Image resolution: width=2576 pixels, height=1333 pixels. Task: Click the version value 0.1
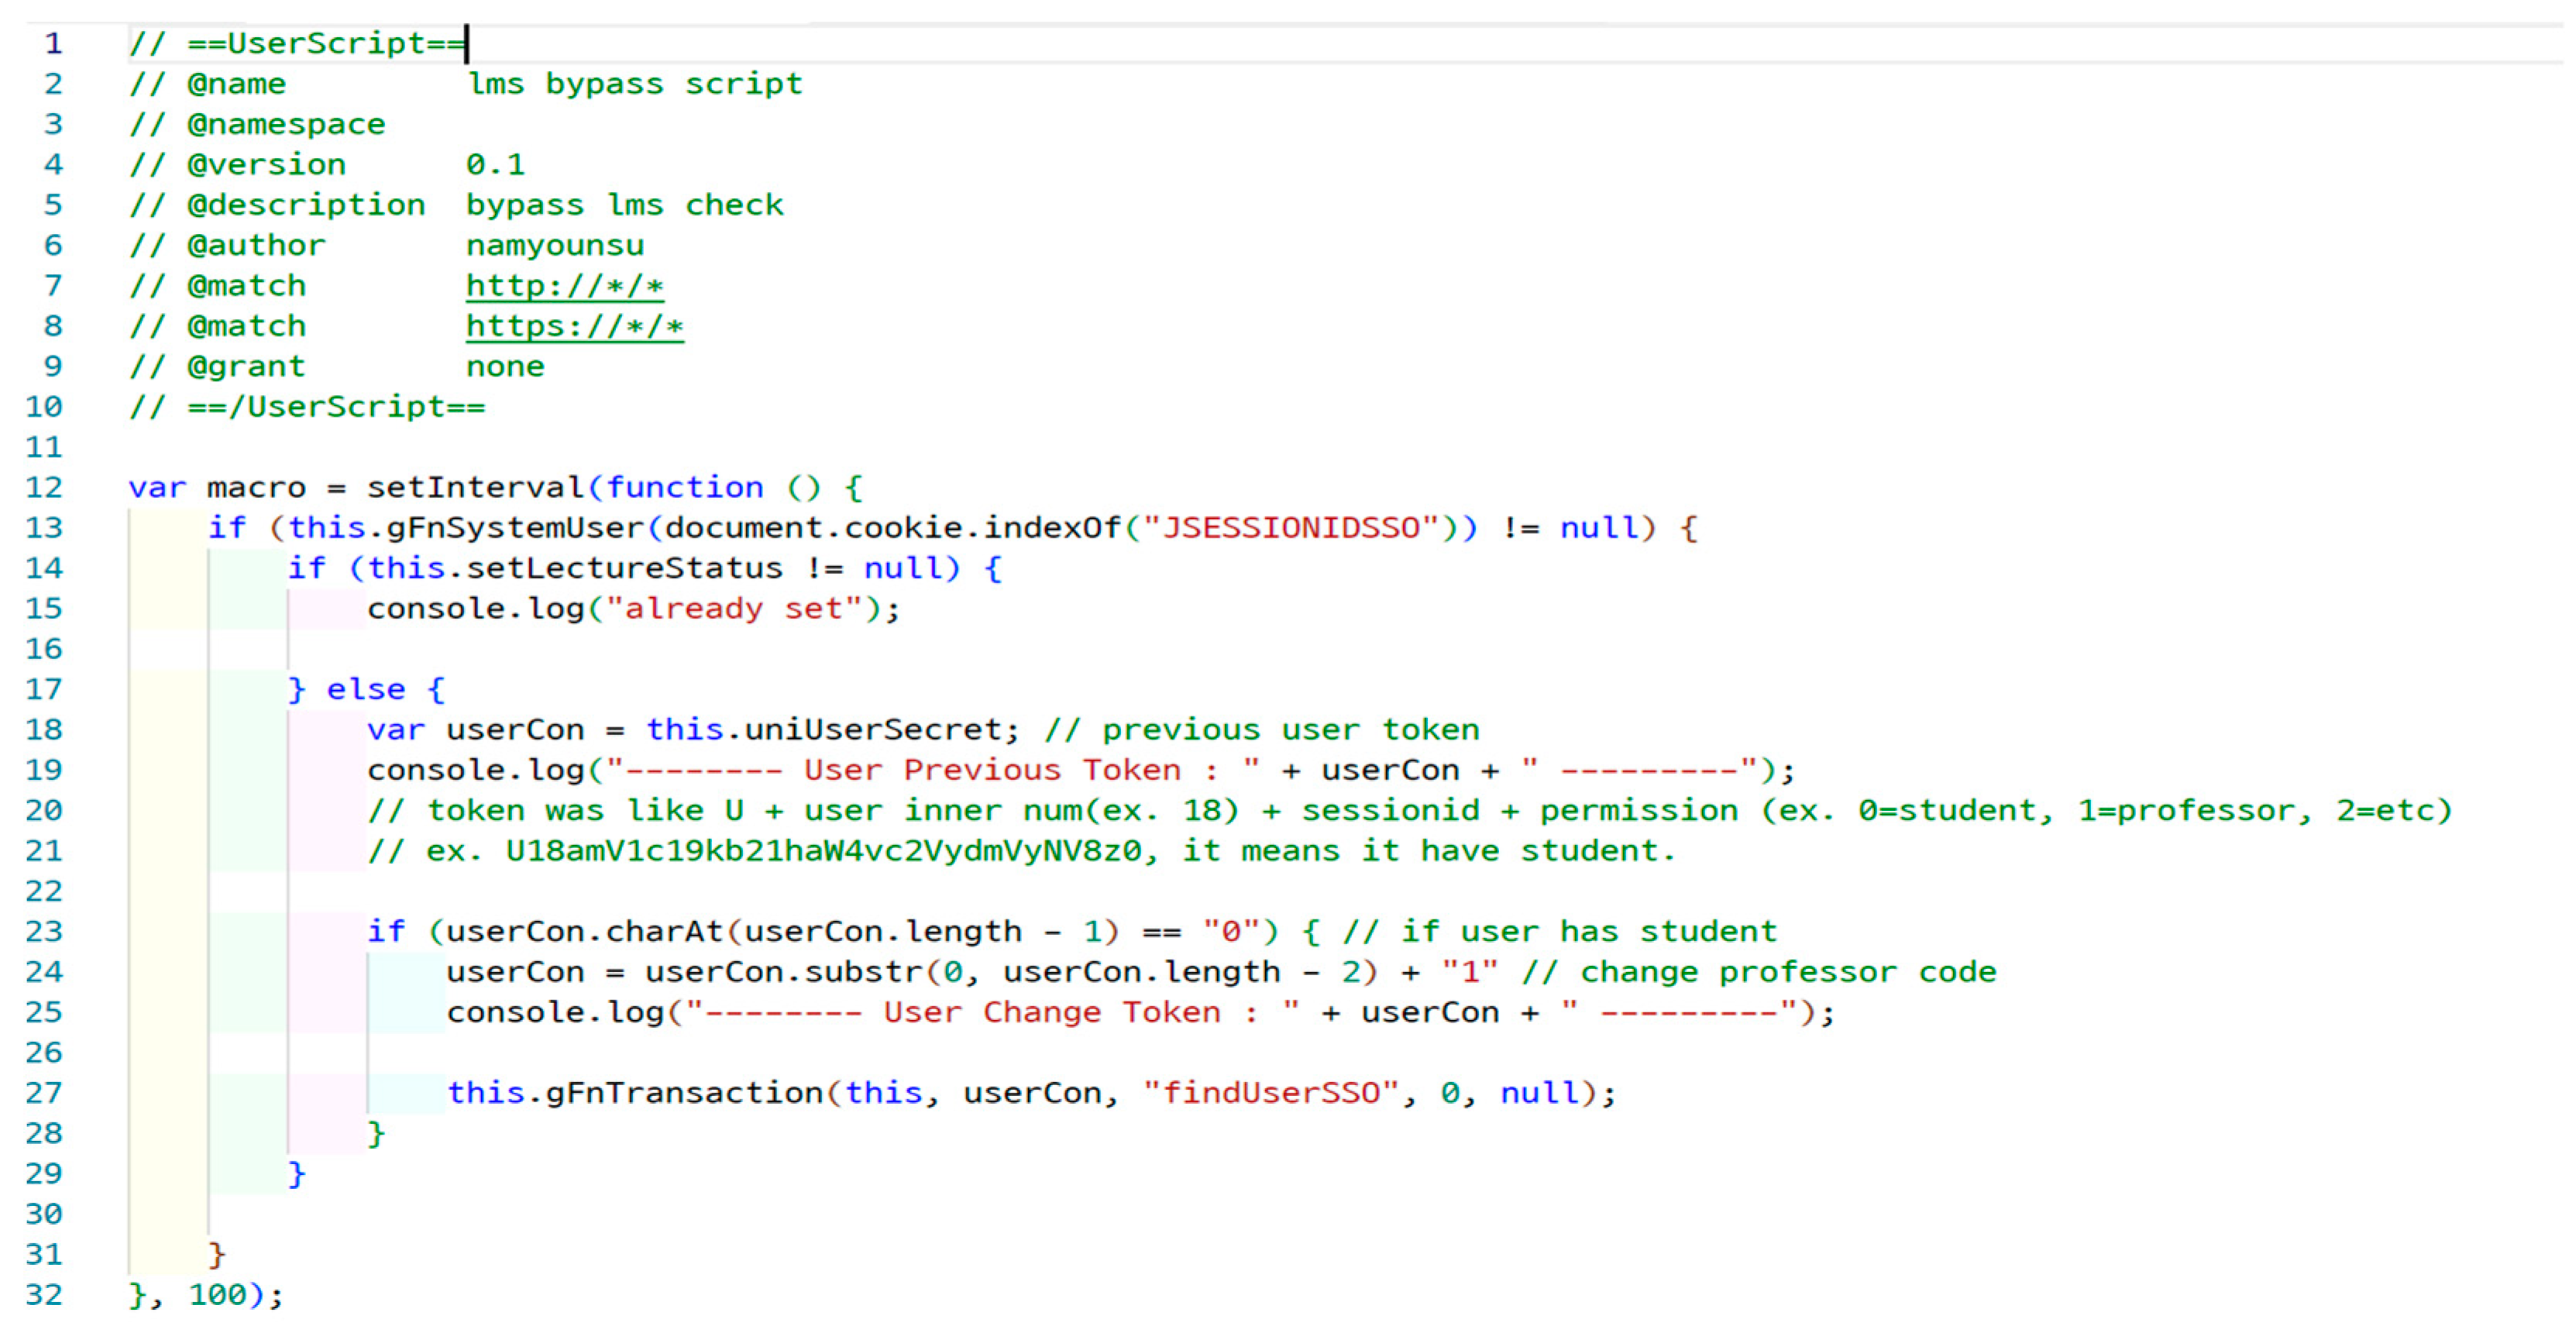pos(495,165)
